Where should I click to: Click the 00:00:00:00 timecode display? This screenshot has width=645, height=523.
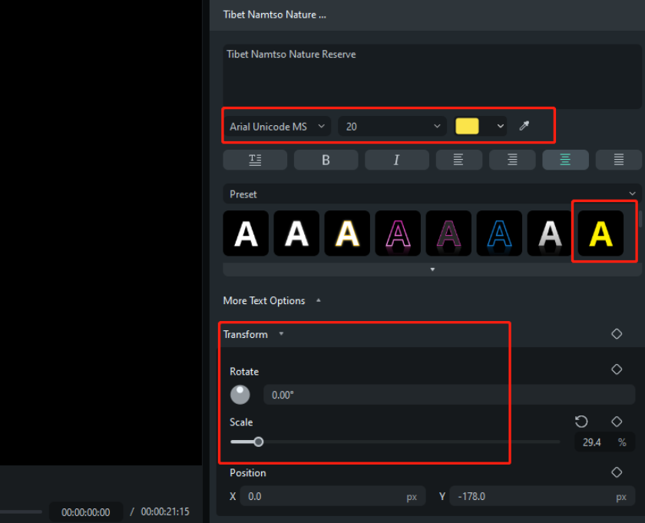pos(85,511)
